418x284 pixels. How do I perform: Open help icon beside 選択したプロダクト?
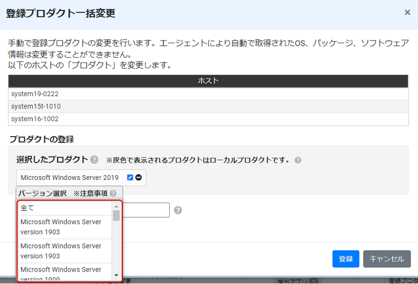[x=94, y=160]
